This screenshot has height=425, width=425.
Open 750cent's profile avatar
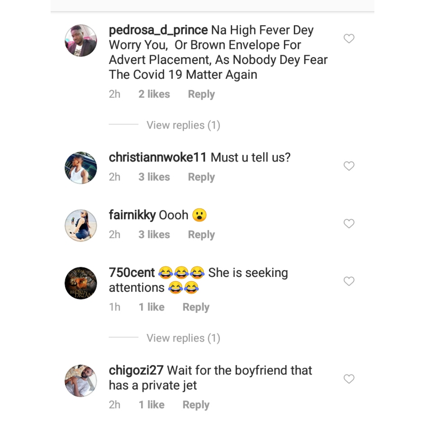point(81,283)
